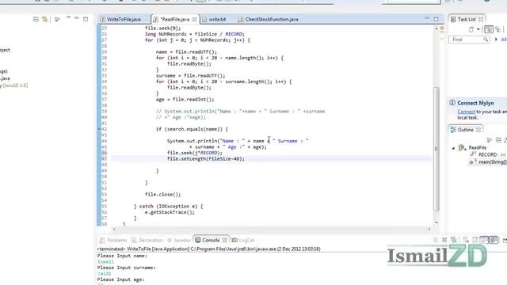Click 'file.seek(j*RECORD);' code line
Screen dimensions: 507x285
(x=195, y=153)
